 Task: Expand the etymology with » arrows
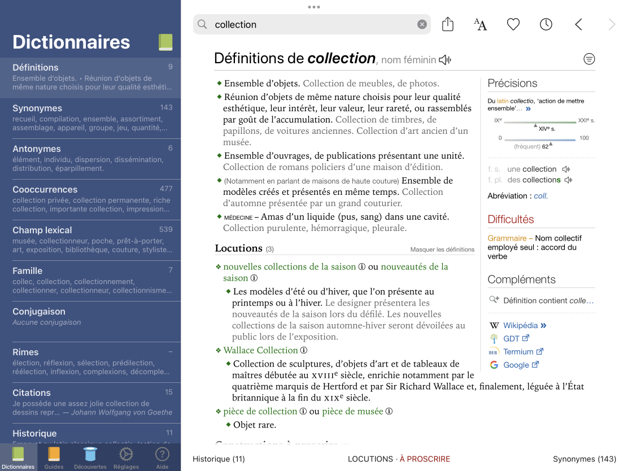coord(528,108)
